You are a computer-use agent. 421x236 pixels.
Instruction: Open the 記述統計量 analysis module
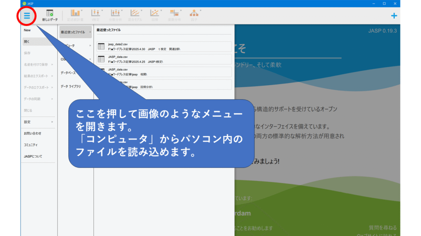pos(76,16)
